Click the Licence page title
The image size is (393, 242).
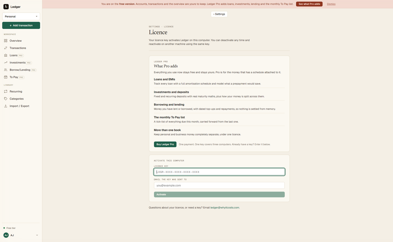[x=158, y=32]
